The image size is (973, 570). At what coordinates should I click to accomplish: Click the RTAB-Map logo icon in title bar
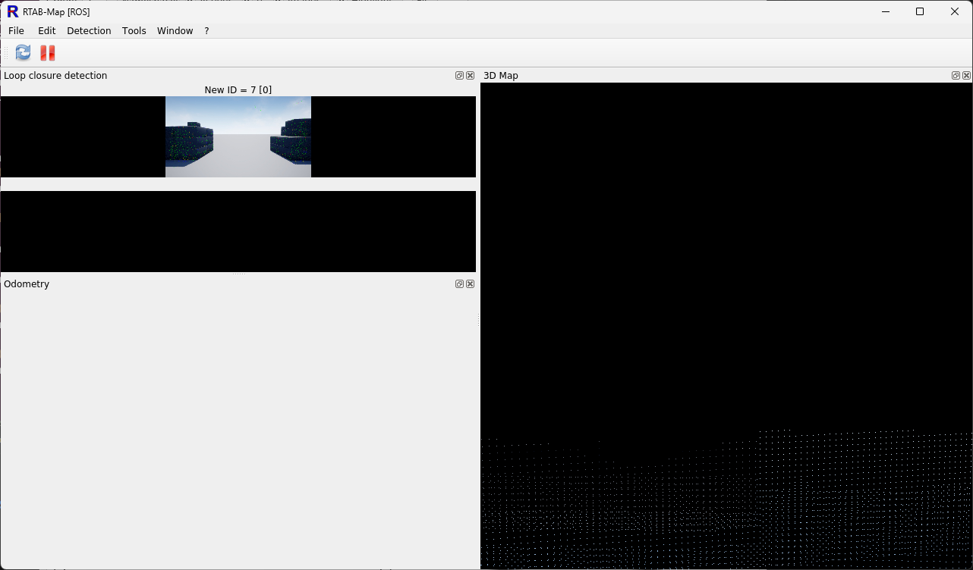(12, 11)
